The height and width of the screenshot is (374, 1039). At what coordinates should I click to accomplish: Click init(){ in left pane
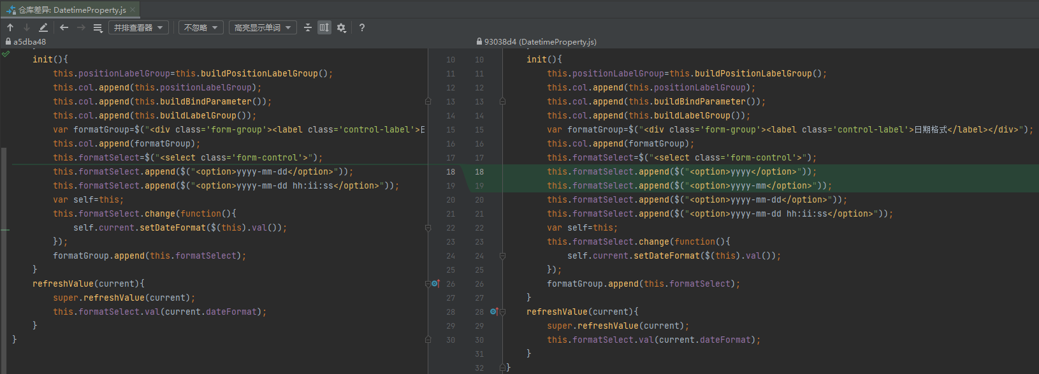pos(50,59)
